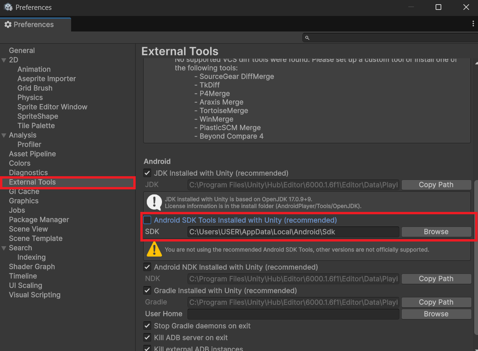Click the SDK path input field
Viewport: 478px width, 351px height.
pos(293,232)
